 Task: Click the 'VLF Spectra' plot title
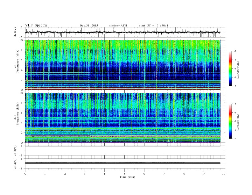[36, 25]
